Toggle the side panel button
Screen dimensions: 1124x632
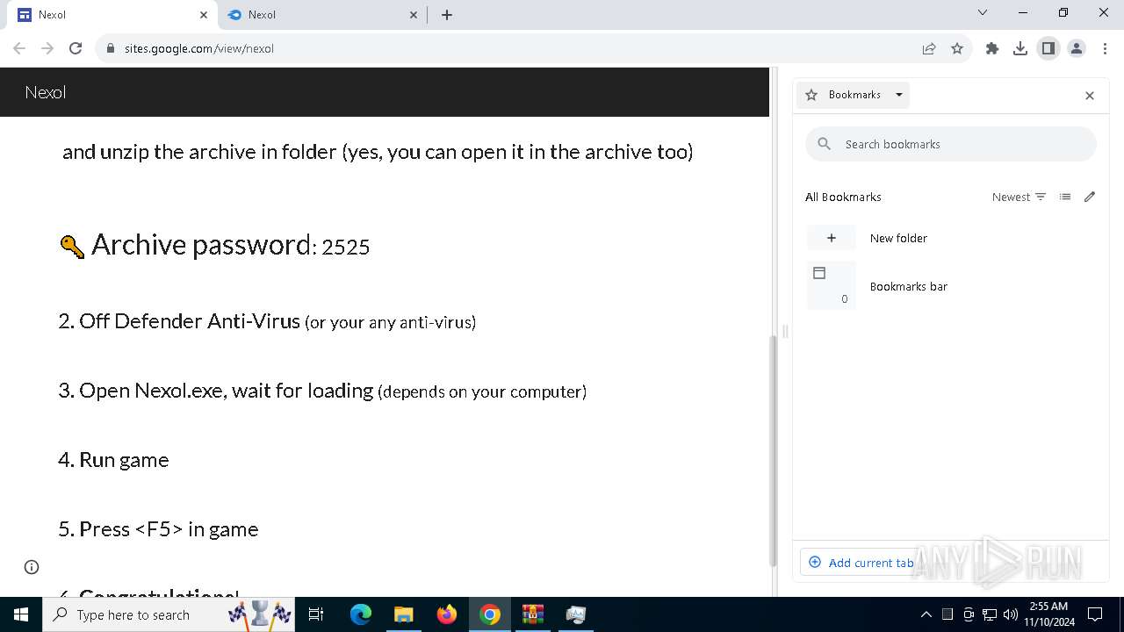point(1048,48)
